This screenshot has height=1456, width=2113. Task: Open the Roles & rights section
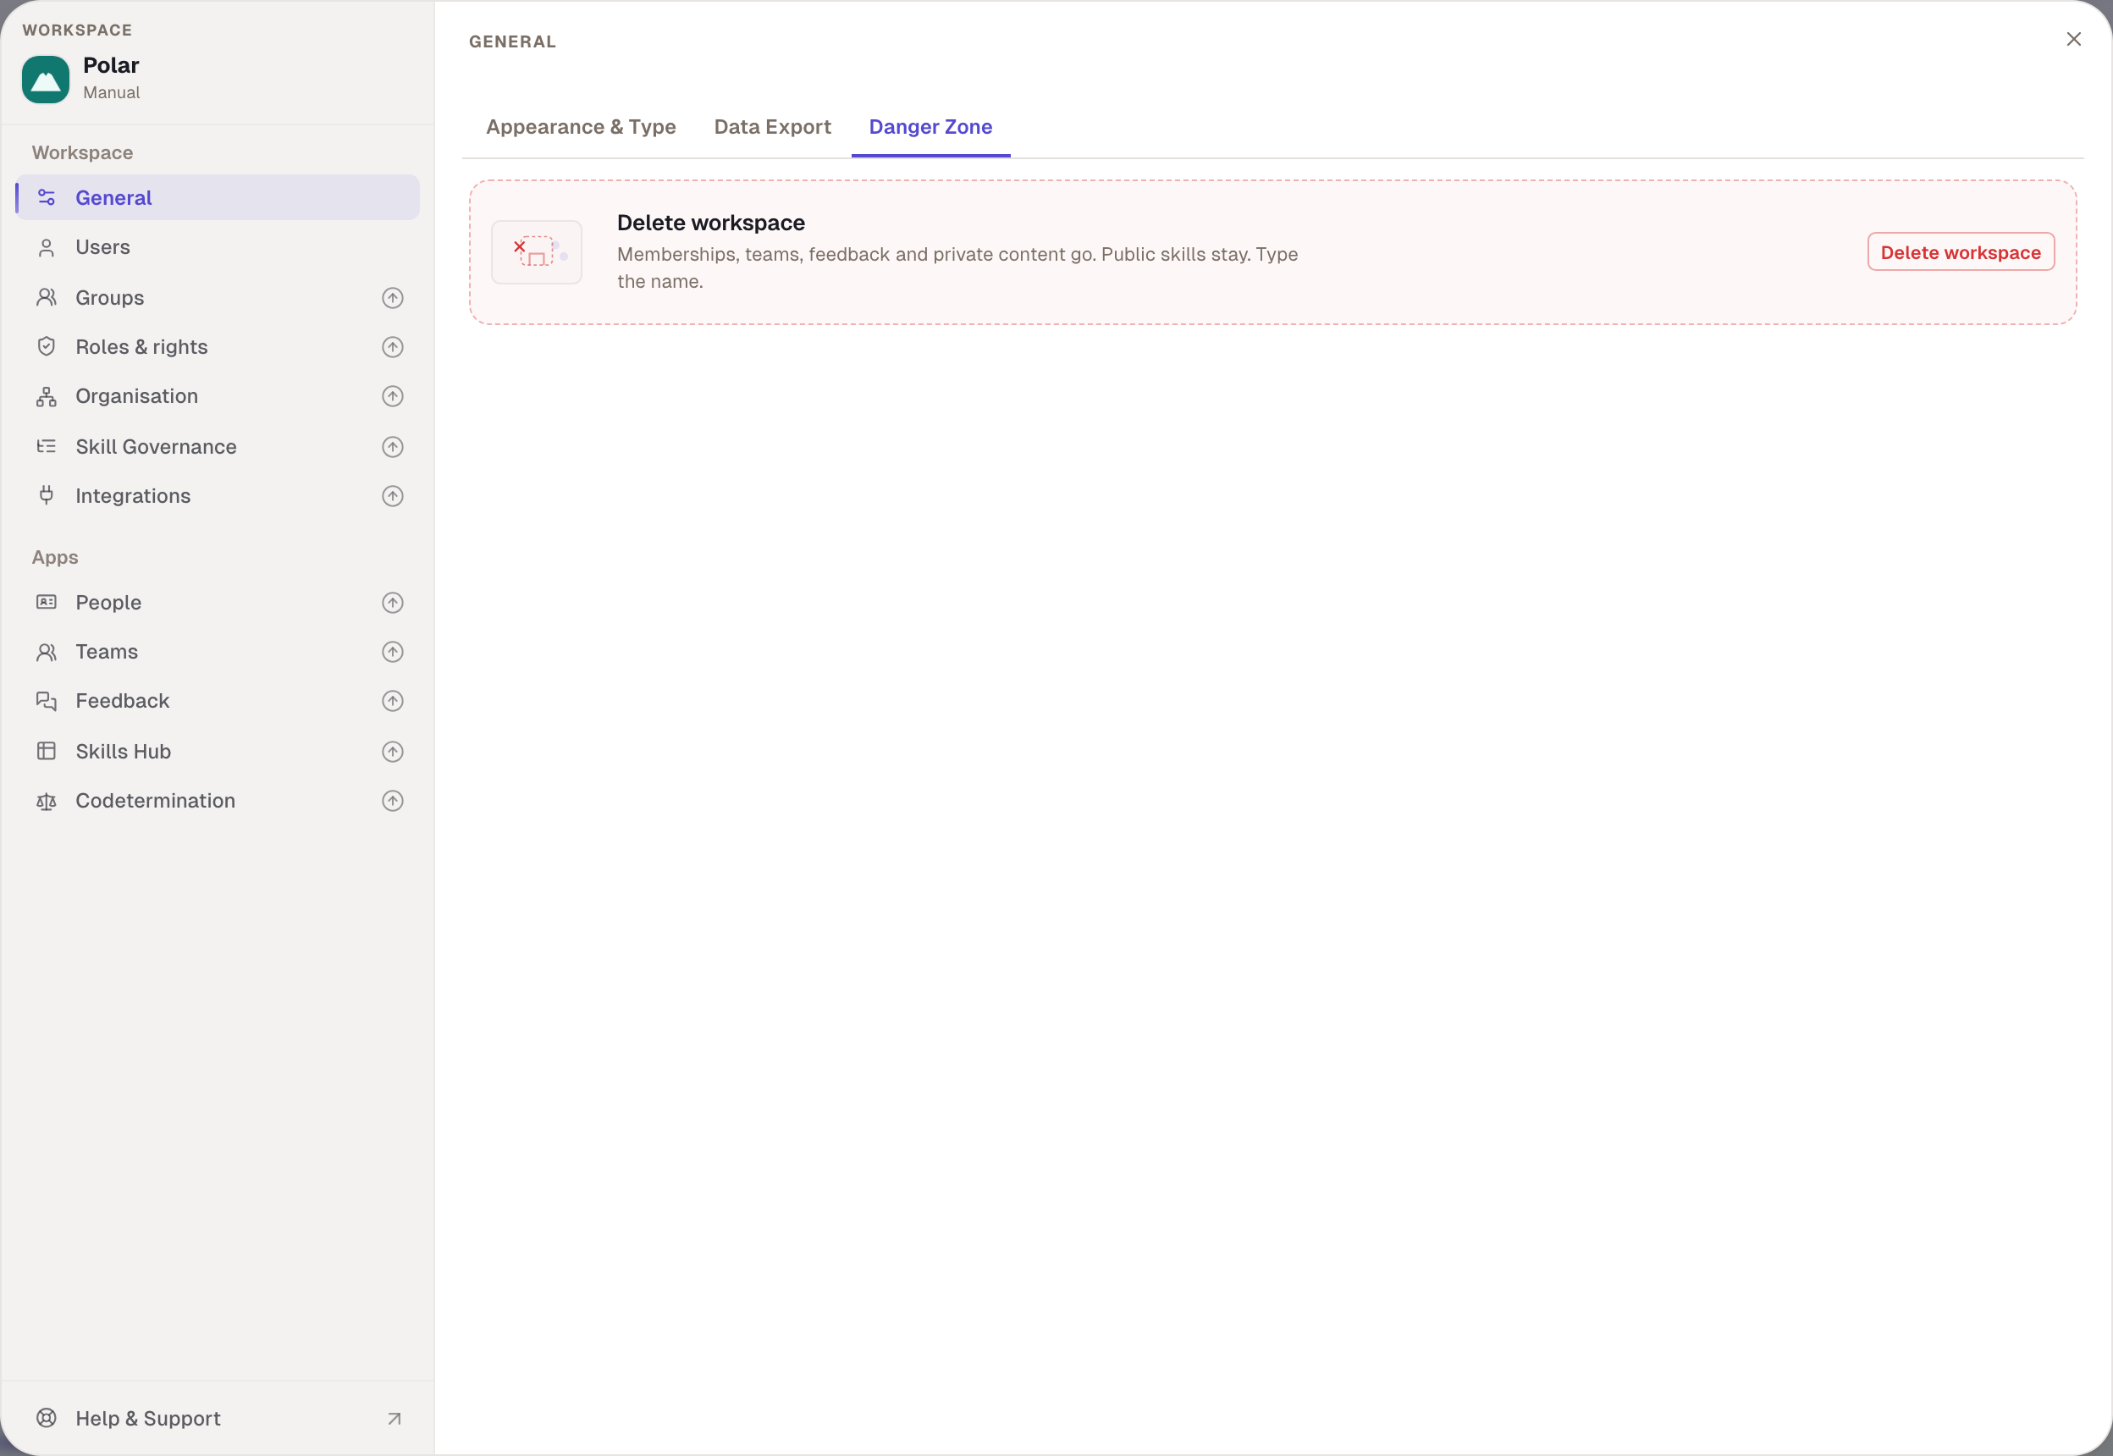(x=218, y=347)
